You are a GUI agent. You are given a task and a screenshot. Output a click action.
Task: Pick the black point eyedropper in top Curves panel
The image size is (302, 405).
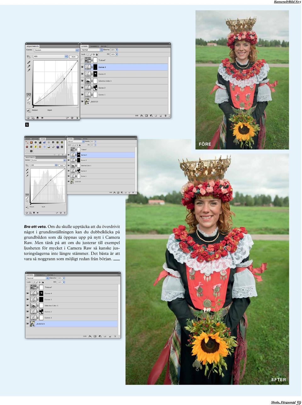(x=29, y=62)
